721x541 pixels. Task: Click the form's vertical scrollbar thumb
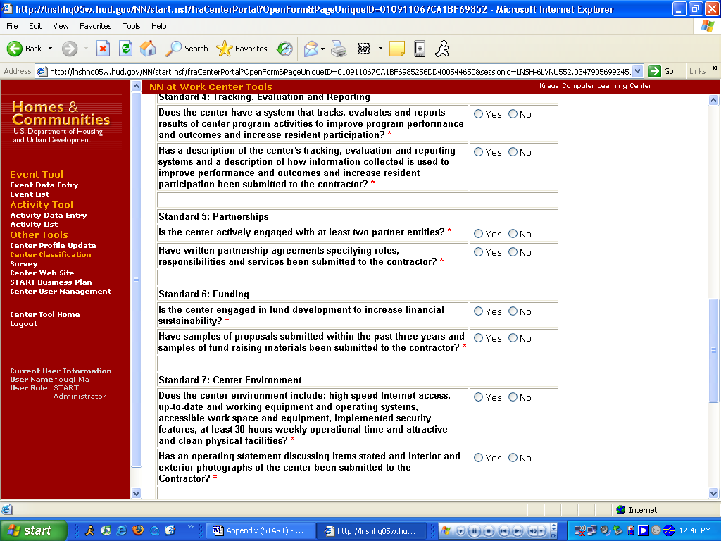tap(713, 351)
